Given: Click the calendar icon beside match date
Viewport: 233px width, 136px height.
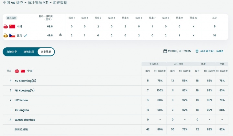Looking at the screenshot, I should coord(165,51).
